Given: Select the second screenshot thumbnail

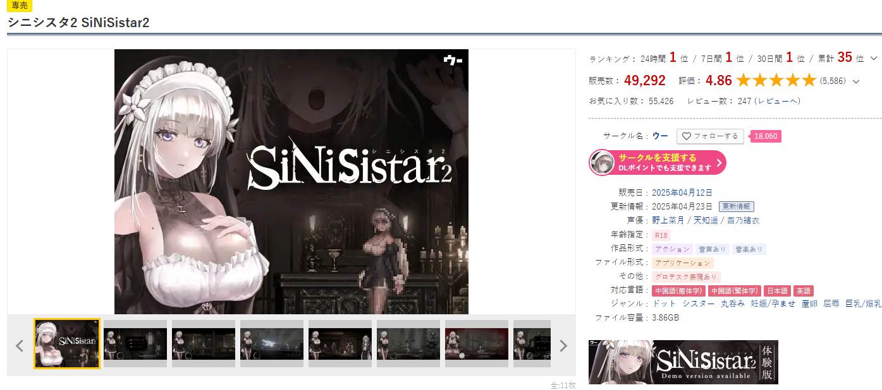Looking at the screenshot, I should point(135,344).
